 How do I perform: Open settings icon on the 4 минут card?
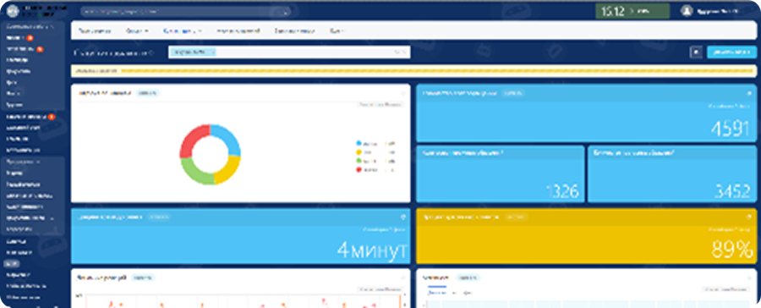click(x=402, y=217)
